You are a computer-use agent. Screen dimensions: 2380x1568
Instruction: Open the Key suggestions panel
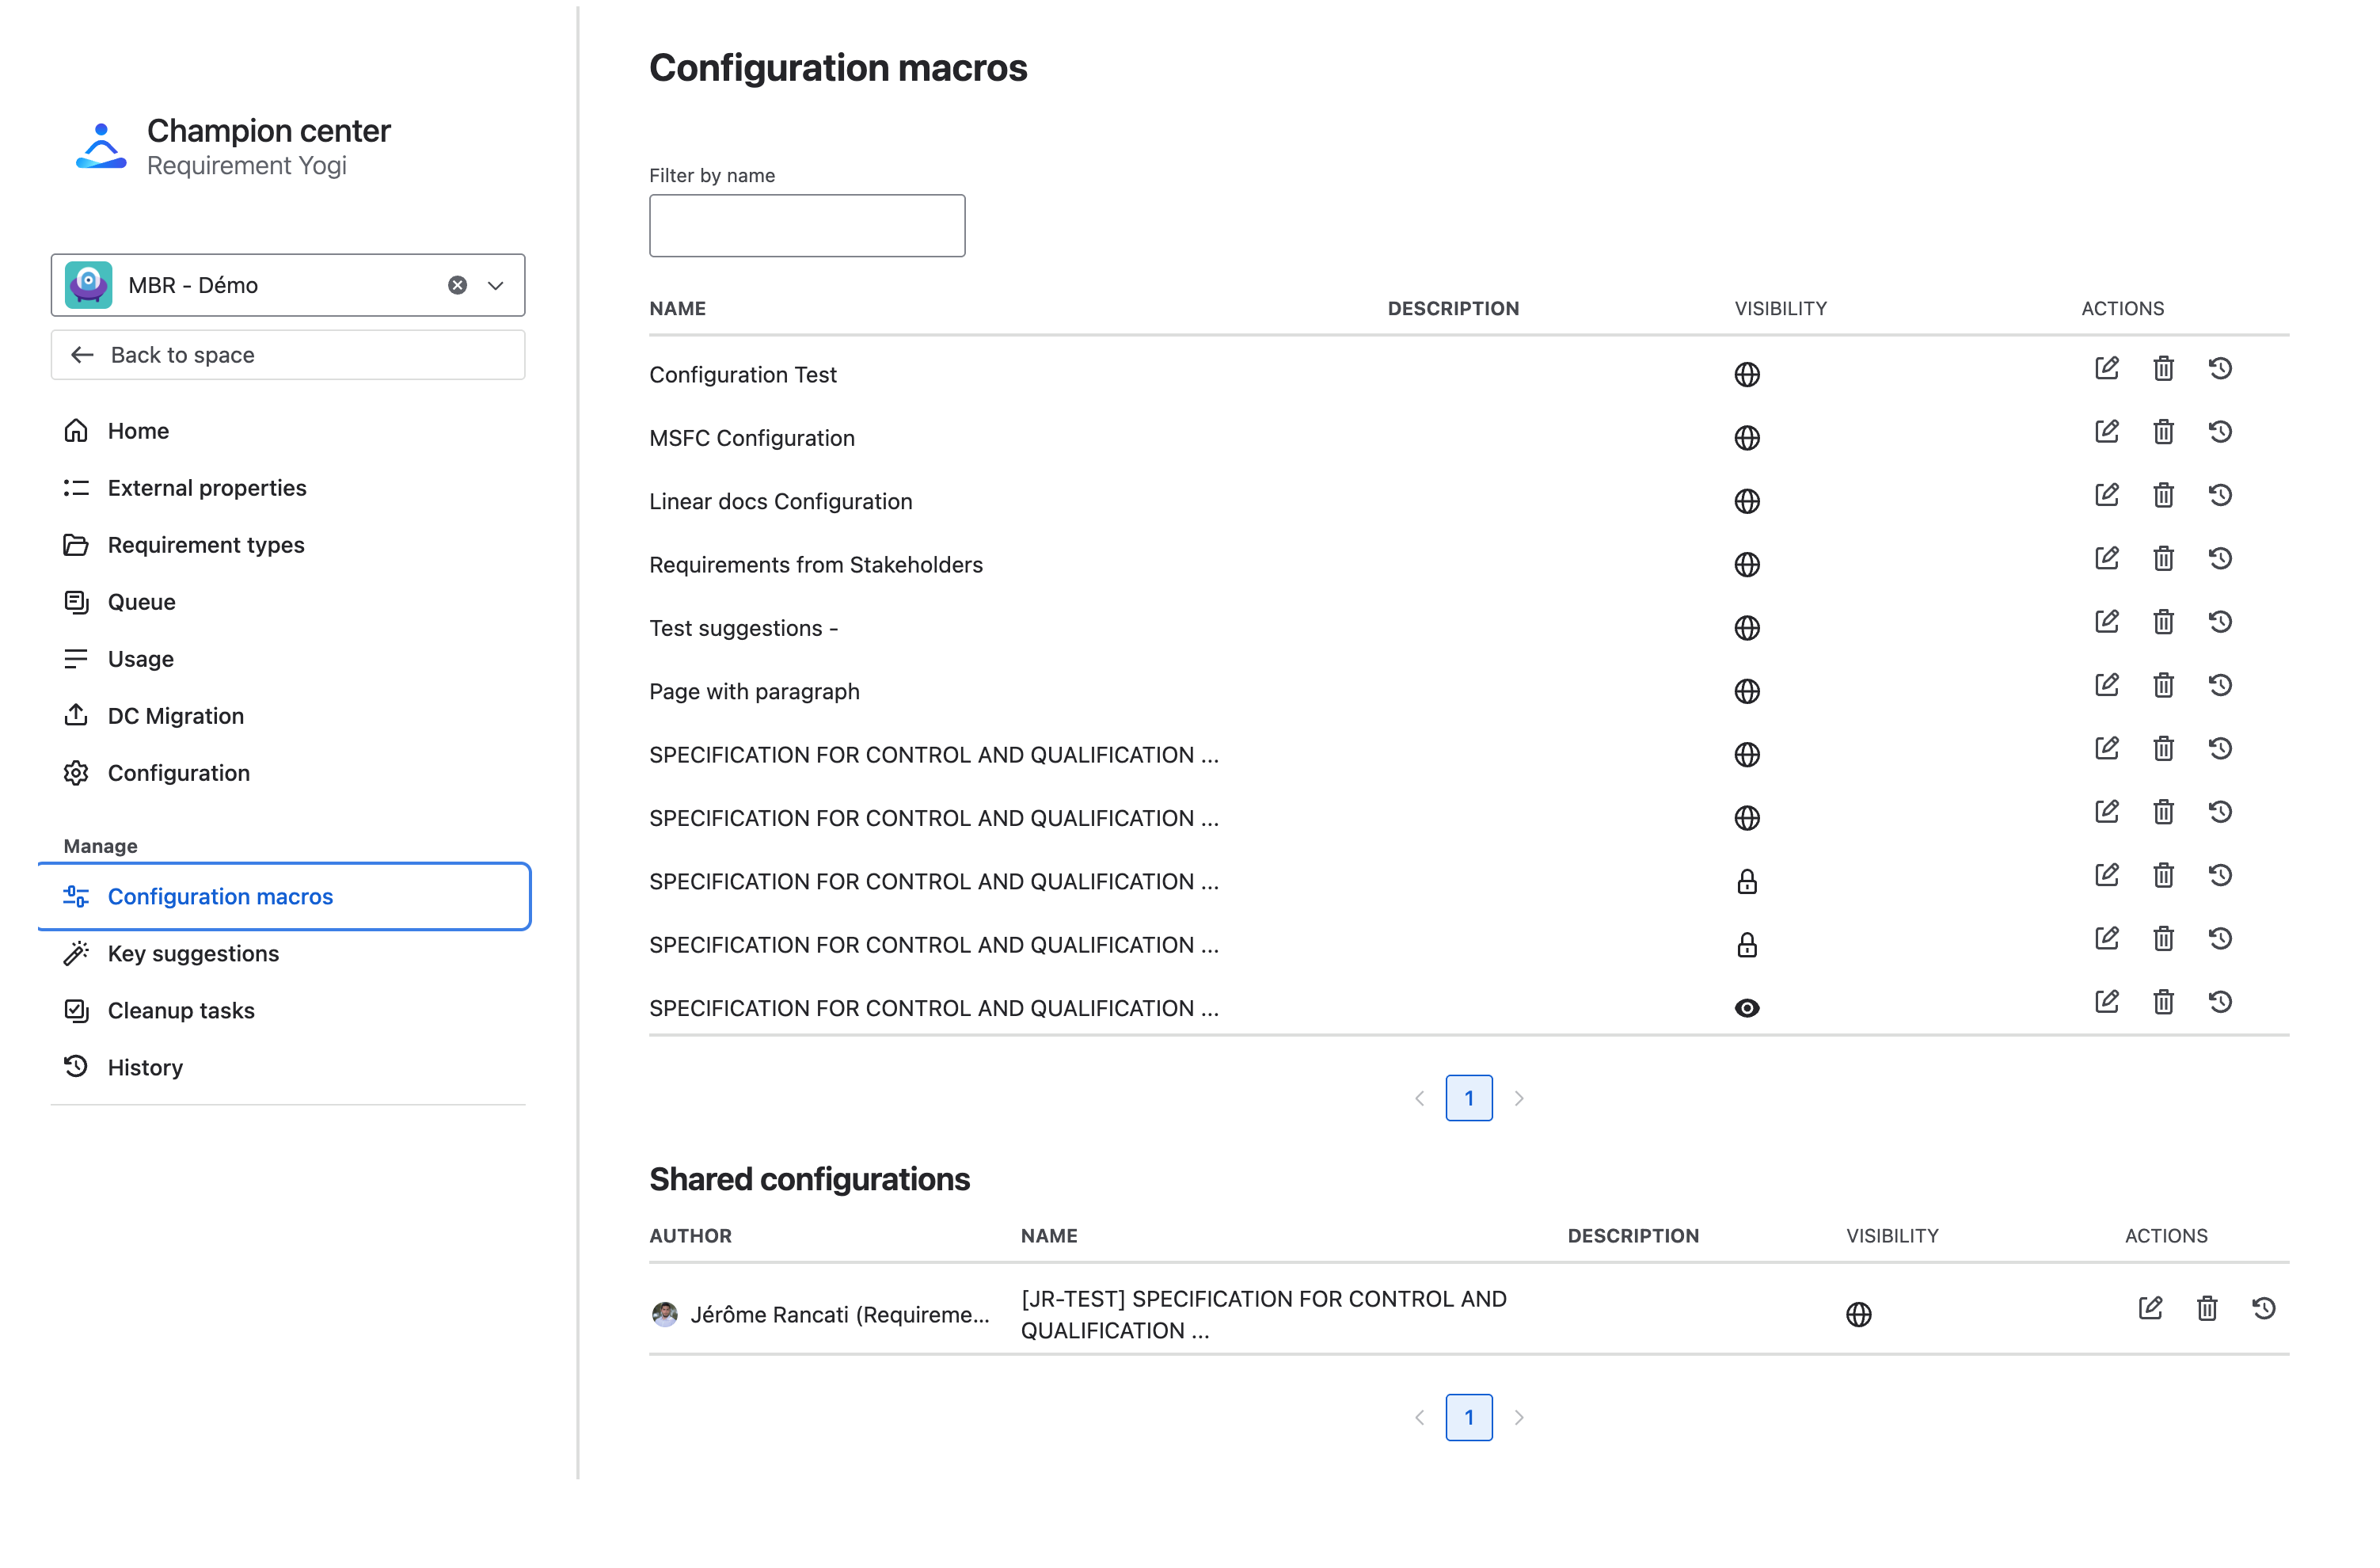point(193,953)
